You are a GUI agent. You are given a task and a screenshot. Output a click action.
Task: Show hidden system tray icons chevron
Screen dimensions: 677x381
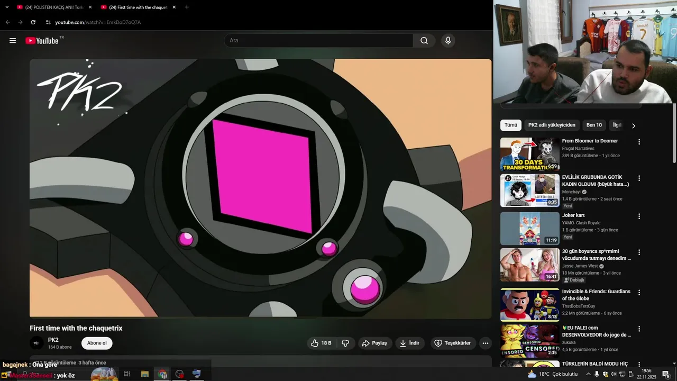click(588, 374)
